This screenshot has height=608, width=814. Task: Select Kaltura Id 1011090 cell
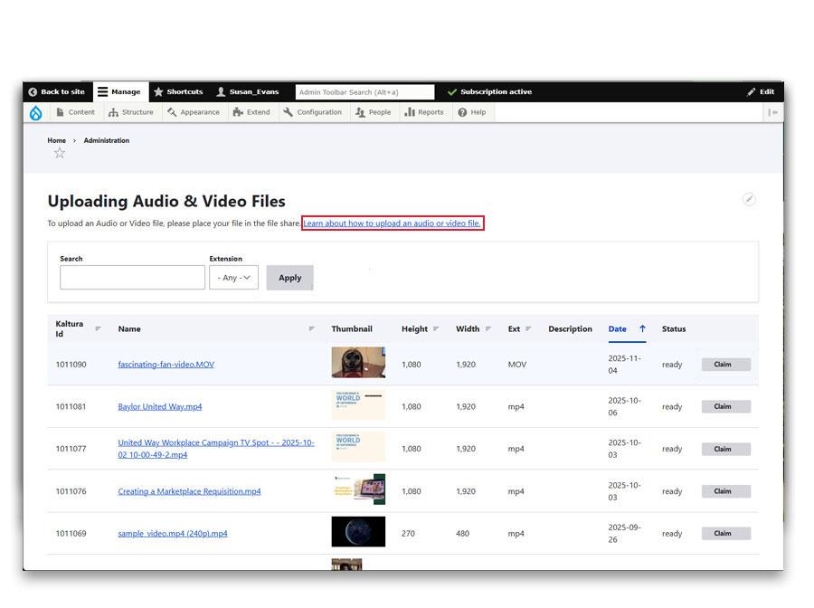pos(71,365)
